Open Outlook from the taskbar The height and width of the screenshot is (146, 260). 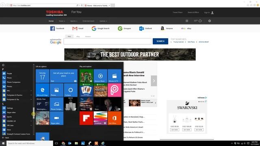point(70,143)
